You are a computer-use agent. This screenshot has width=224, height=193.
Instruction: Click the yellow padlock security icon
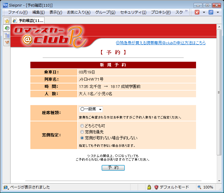[149, 187]
